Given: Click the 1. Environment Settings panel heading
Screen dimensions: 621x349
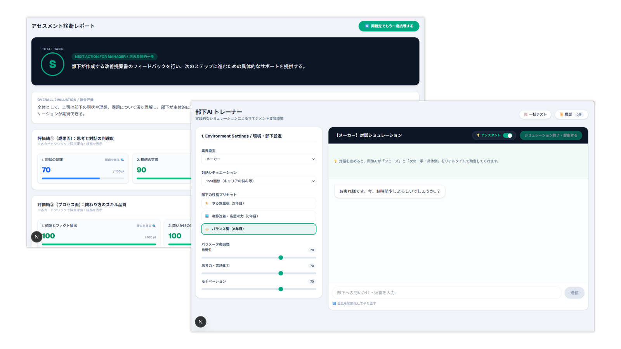Looking at the screenshot, I should click(241, 136).
